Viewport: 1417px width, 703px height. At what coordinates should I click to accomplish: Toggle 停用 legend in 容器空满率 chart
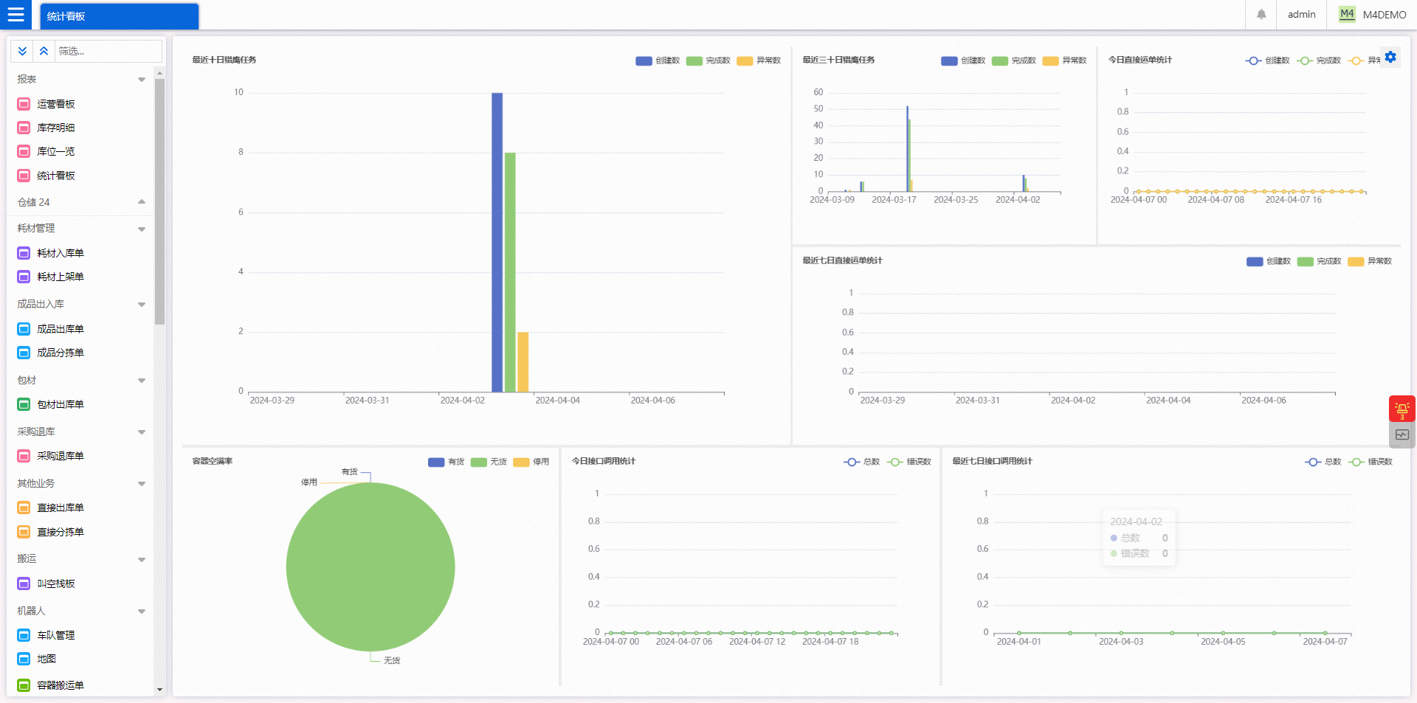[x=531, y=462]
